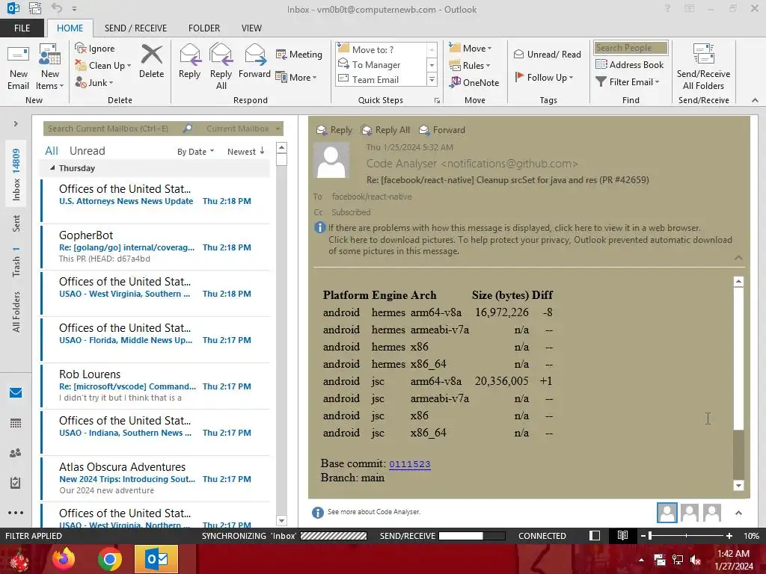Click ribbon Reply button
Image resolution: width=766 pixels, height=574 pixels.
[189, 61]
